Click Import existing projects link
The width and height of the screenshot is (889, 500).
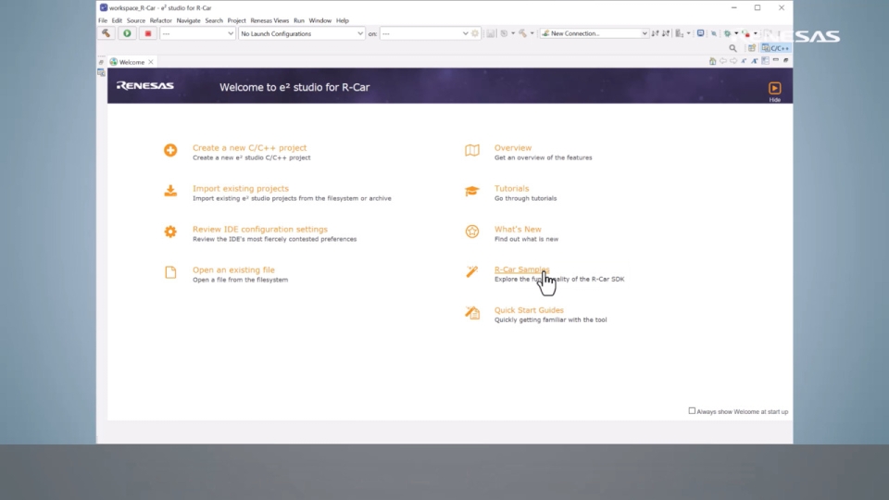click(x=240, y=188)
